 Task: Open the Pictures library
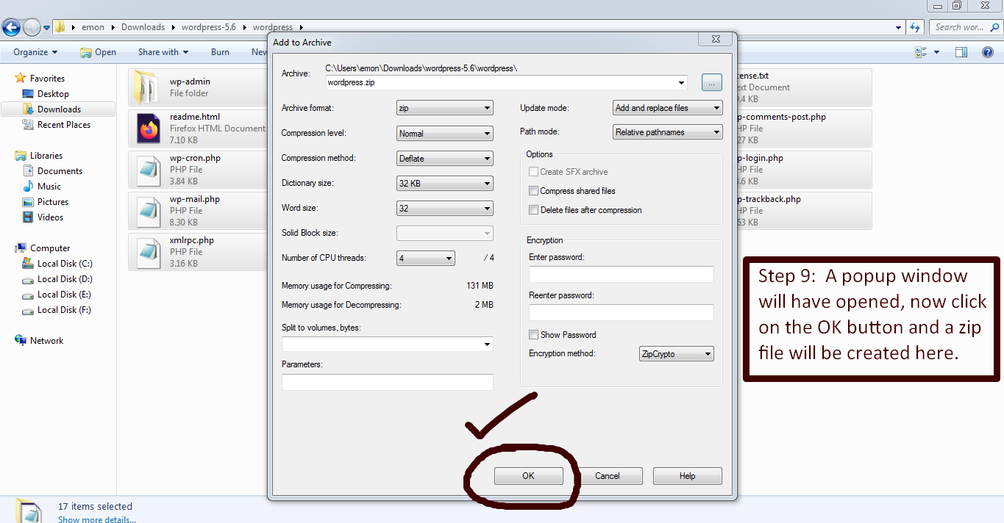[x=53, y=202]
